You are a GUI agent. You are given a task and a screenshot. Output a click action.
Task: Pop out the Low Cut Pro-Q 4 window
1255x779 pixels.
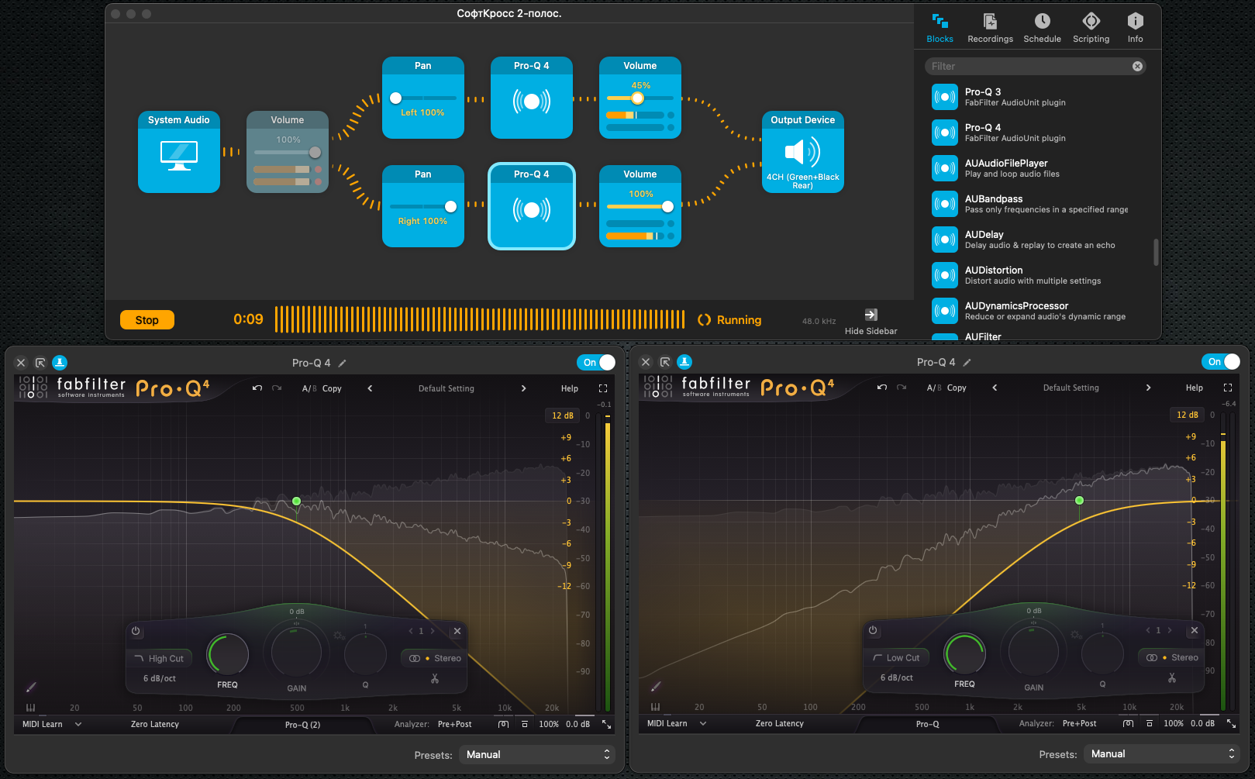665,362
